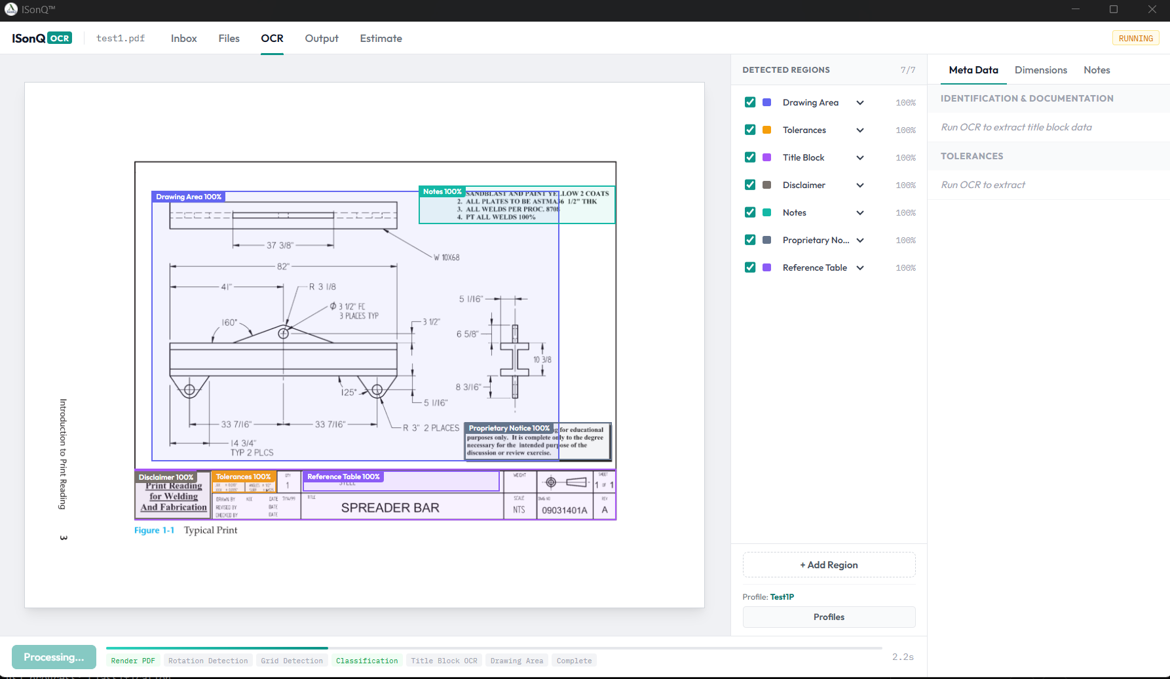Expand the Notes region dropdown arrow
This screenshot has width=1170, height=679.
coord(860,212)
